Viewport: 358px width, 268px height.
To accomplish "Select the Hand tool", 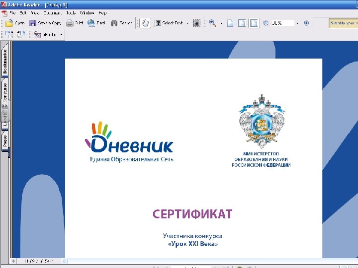I will [x=145, y=23].
